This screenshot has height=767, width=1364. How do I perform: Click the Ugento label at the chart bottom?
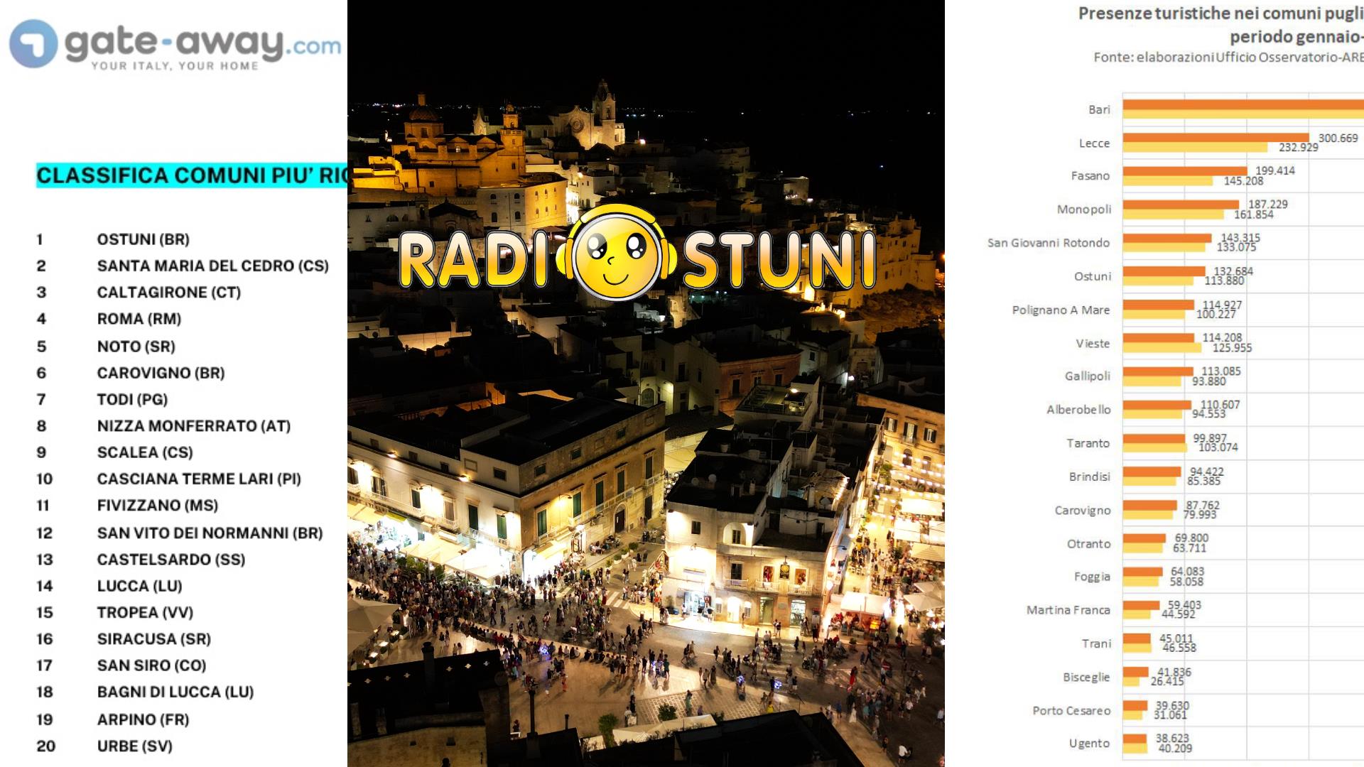coord(1088,744)
